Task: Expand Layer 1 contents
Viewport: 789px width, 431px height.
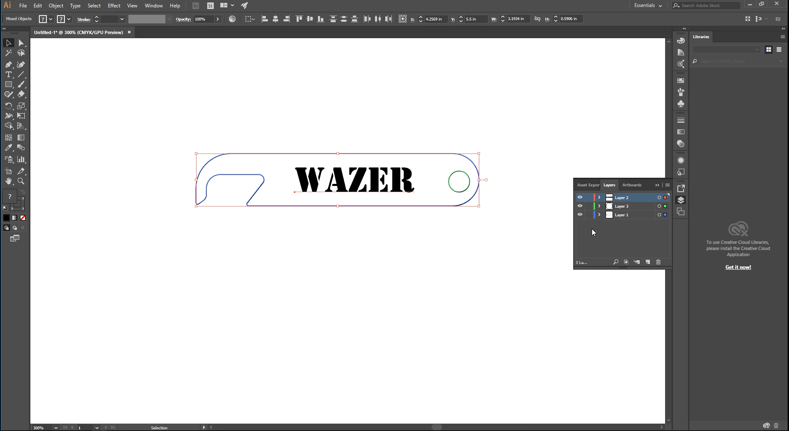Action: coord(599,215)
